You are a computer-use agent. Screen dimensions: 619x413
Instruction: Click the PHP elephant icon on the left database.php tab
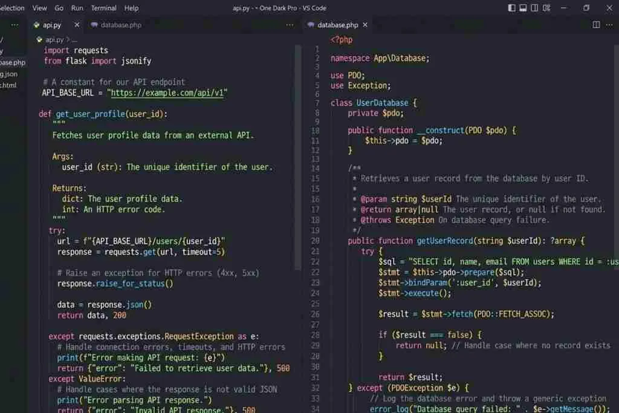point(94,25)
